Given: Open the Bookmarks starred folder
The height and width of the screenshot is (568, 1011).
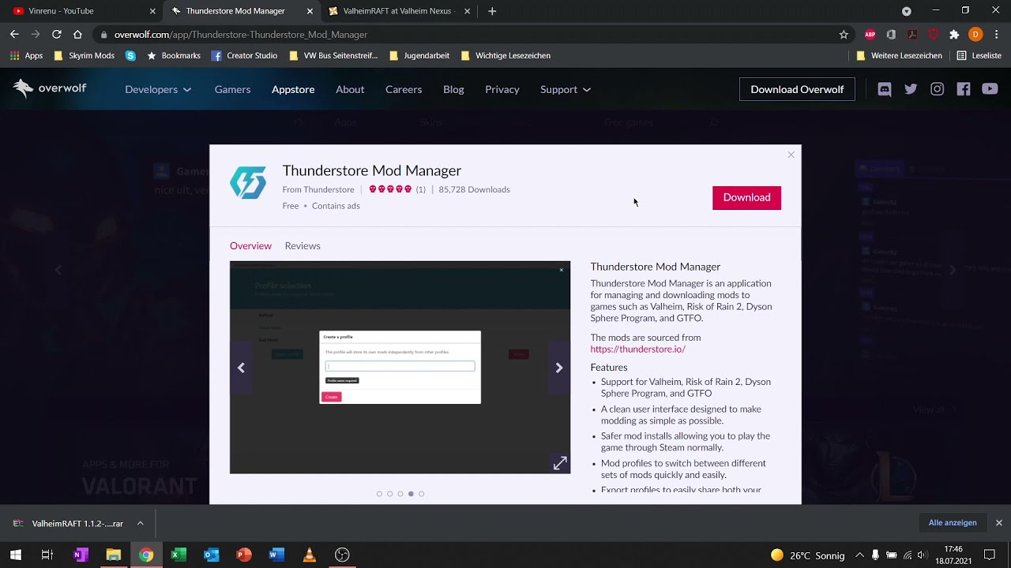Looking at the screenshot, I should [173, 56].
